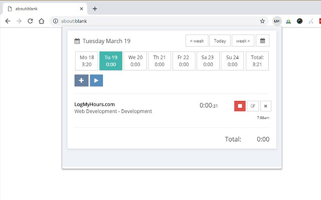321x200 pixels.
Task: Start a new timer with play button
Action: (96, 80)
